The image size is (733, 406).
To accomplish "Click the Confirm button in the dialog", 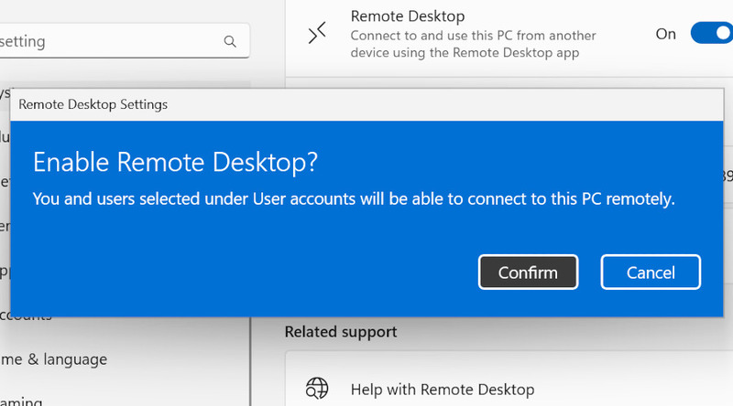I will coord(528,272).
